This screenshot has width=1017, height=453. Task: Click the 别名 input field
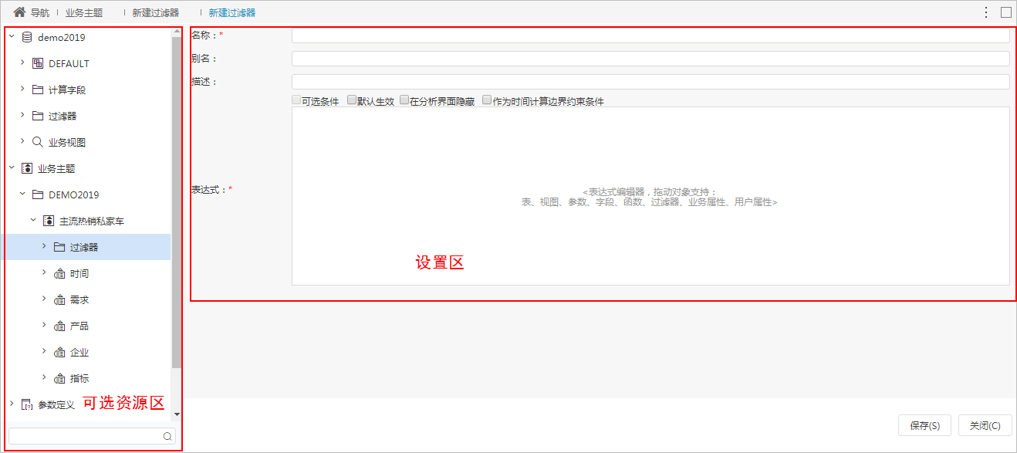coord(650,59)
